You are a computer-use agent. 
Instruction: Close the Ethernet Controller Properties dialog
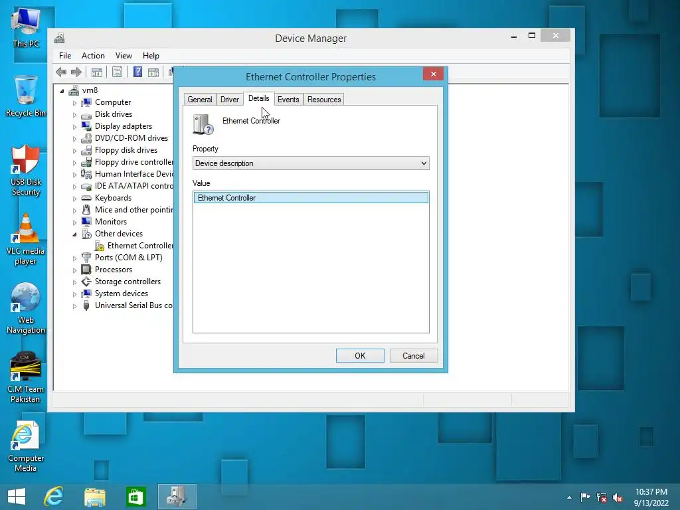[433, 74]
